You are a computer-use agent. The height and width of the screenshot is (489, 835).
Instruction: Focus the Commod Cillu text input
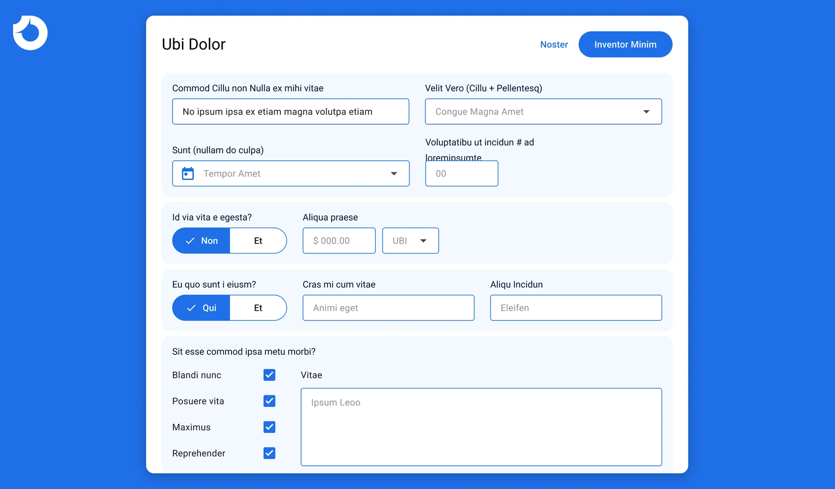coord(291,112)
